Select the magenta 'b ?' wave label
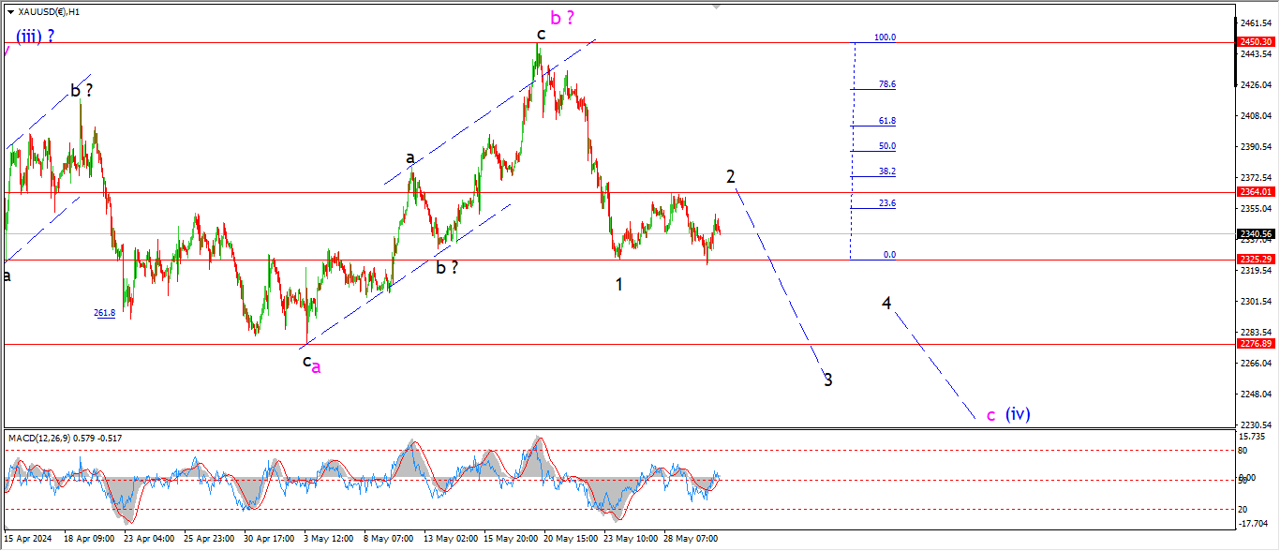 point(562,17)
